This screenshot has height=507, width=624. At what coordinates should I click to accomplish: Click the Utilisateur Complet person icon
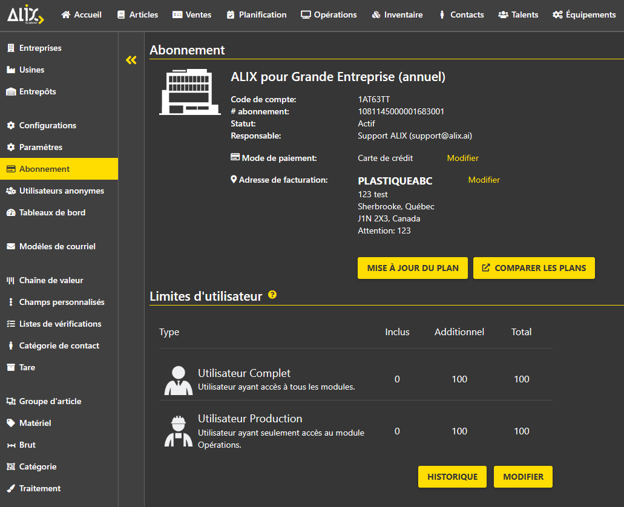click(179, 381)
